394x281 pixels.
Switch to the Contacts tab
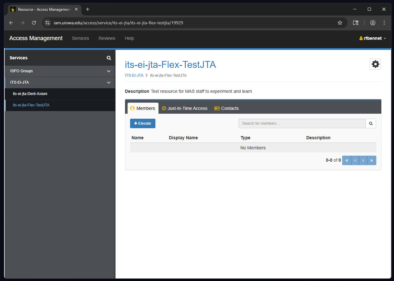pos(227,108)
